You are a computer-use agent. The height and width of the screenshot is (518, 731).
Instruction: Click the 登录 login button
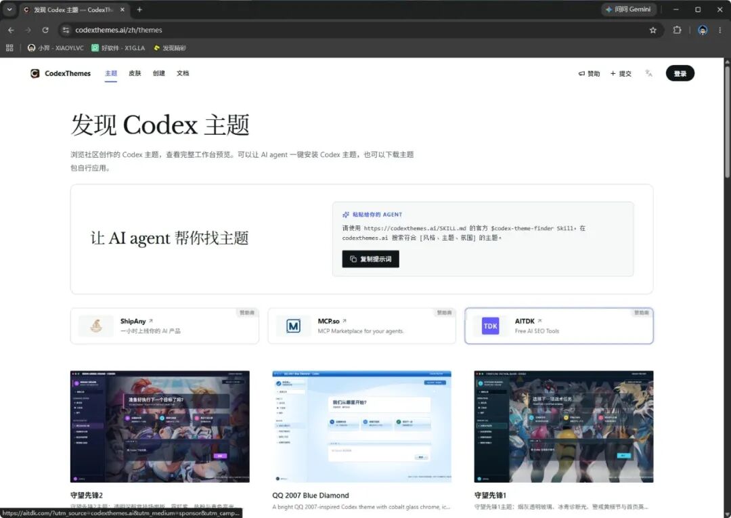(x=680, y=73)
